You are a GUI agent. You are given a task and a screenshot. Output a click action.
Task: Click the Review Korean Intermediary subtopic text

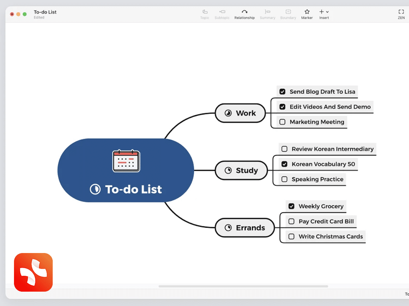332,149
